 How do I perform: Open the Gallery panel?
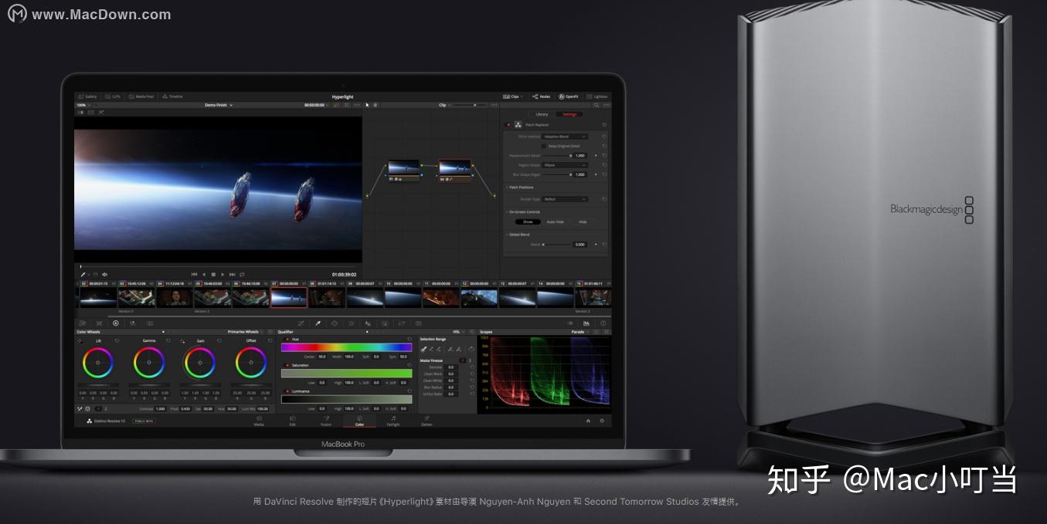(87, 96)
